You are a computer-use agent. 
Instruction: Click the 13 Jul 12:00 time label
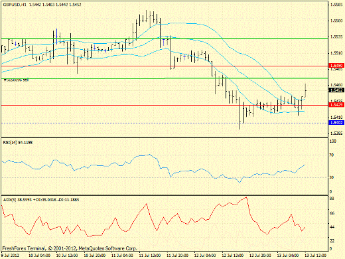pyautogui.click(x=316, y=256)
